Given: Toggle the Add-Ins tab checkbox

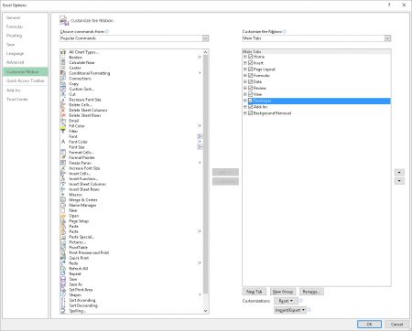Looking at the screenshot, I should [x=250, y=107].
